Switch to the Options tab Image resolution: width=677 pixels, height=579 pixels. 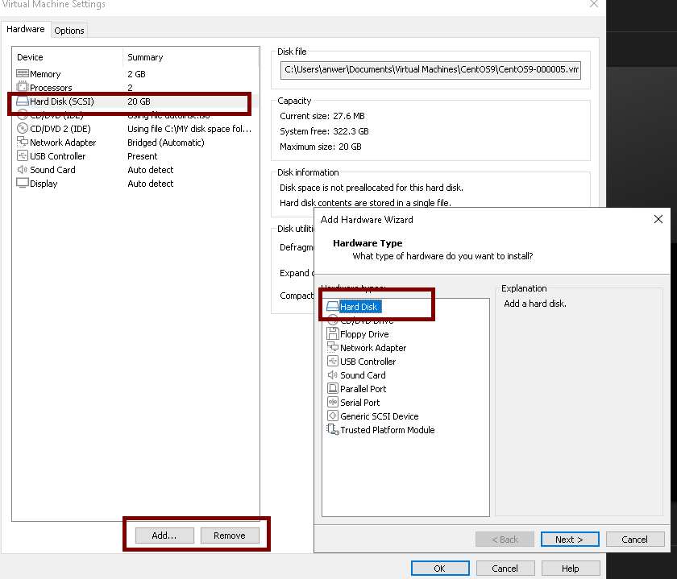69,31
